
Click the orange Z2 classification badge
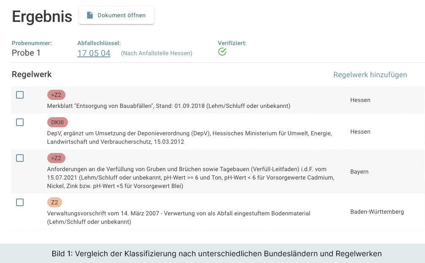click(54, 202)
